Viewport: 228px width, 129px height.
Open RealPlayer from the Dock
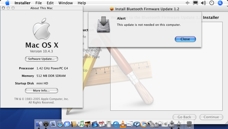pos(137,124)
